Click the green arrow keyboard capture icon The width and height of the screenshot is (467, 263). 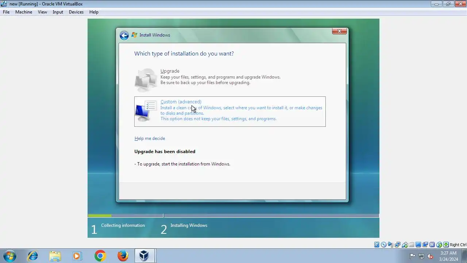(446, 245)
